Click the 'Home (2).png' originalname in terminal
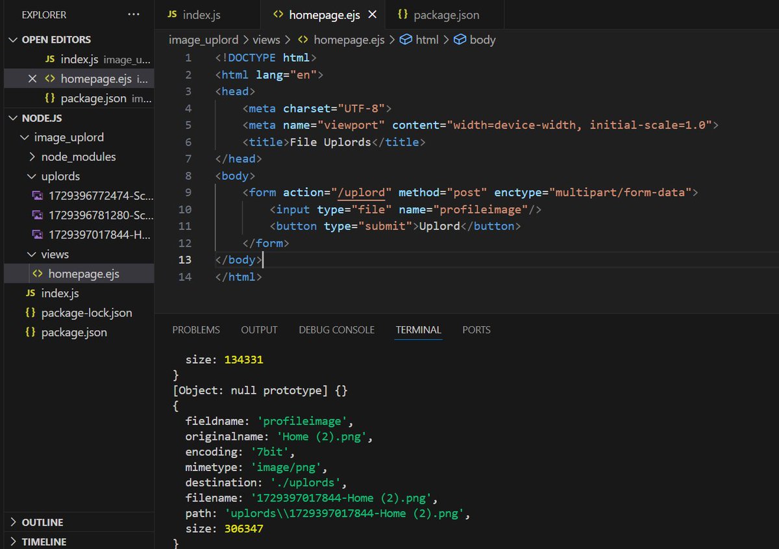 pos(321,437)
